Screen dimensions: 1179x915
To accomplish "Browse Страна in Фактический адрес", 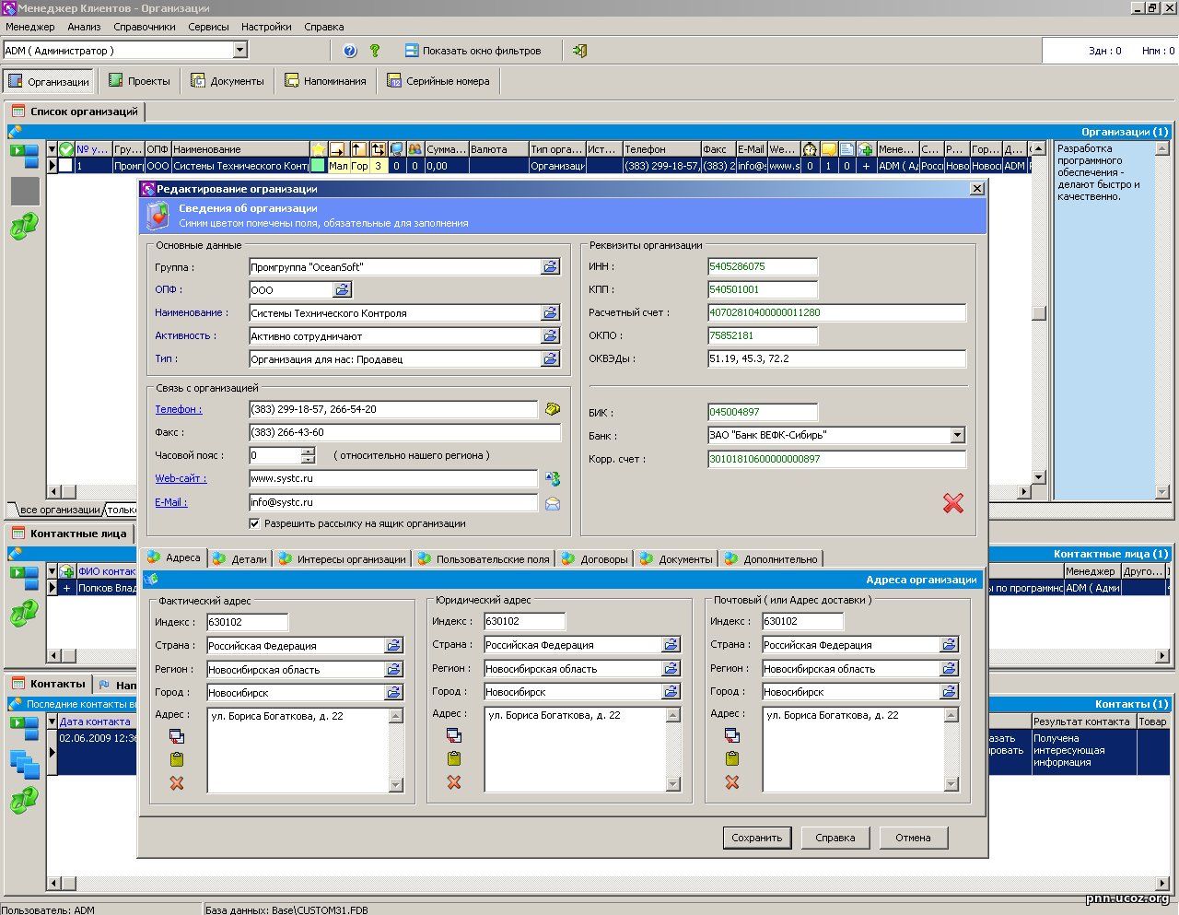I will [x=393, y=646].
